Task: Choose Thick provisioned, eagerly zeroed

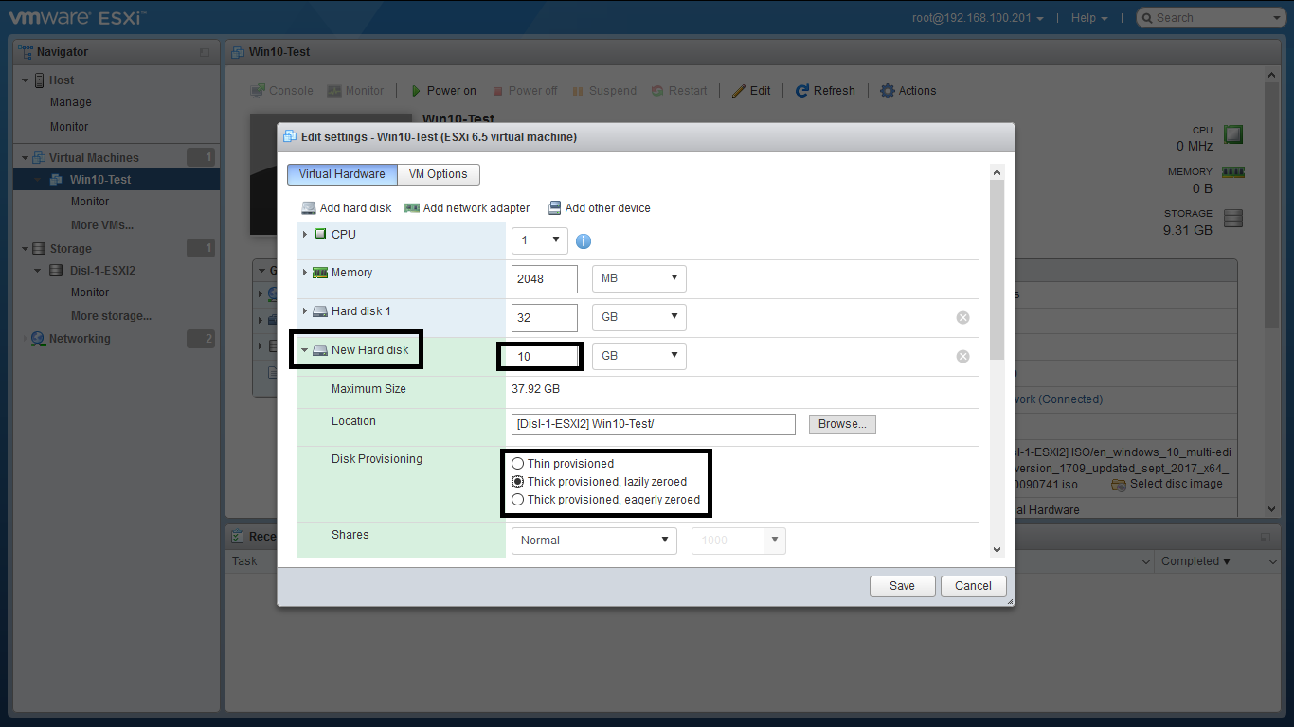Action: [517, 500]
